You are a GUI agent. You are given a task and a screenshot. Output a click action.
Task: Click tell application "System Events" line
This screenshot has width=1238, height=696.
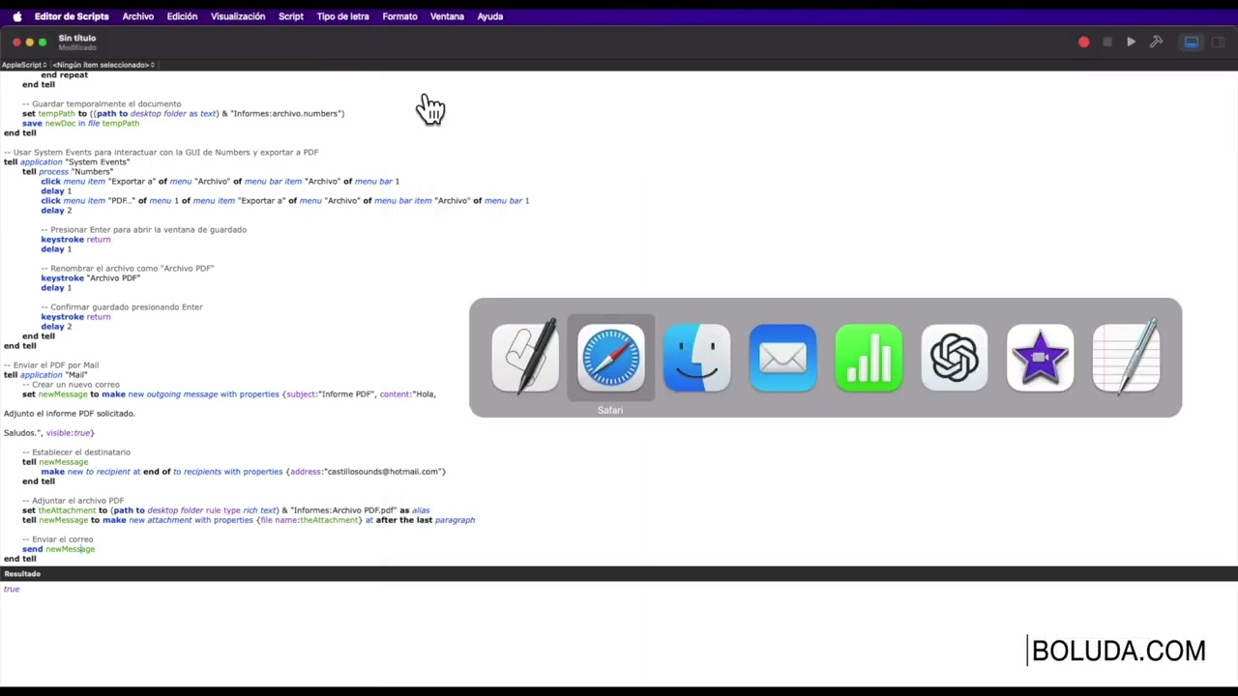[x=67, y=162]
